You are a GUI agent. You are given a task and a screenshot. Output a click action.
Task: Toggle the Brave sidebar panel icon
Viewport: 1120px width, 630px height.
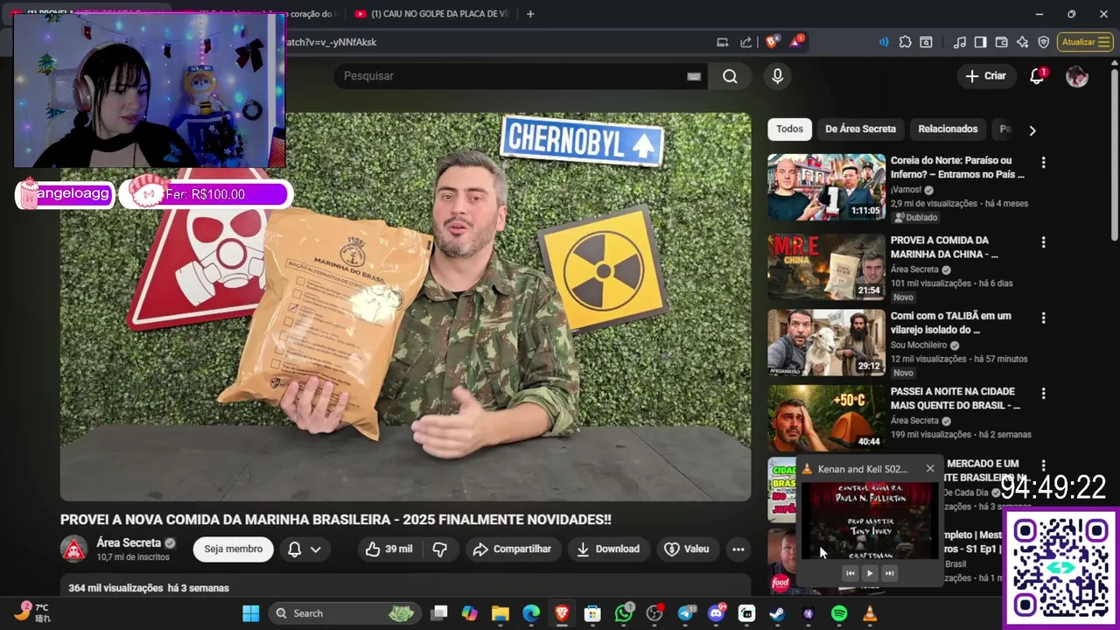click(981, 42)
